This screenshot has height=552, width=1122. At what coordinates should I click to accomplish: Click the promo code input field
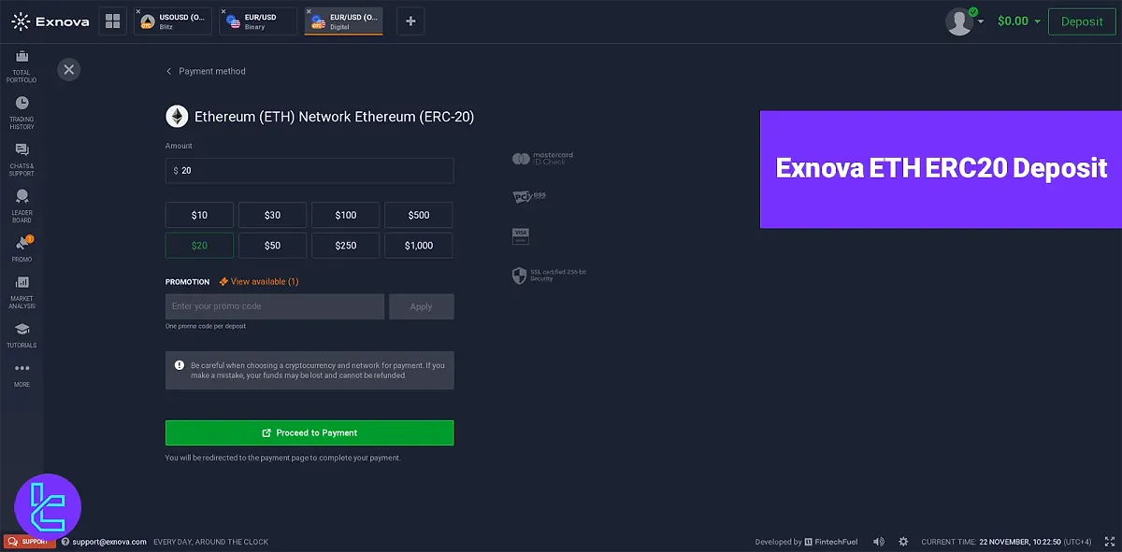274,306
